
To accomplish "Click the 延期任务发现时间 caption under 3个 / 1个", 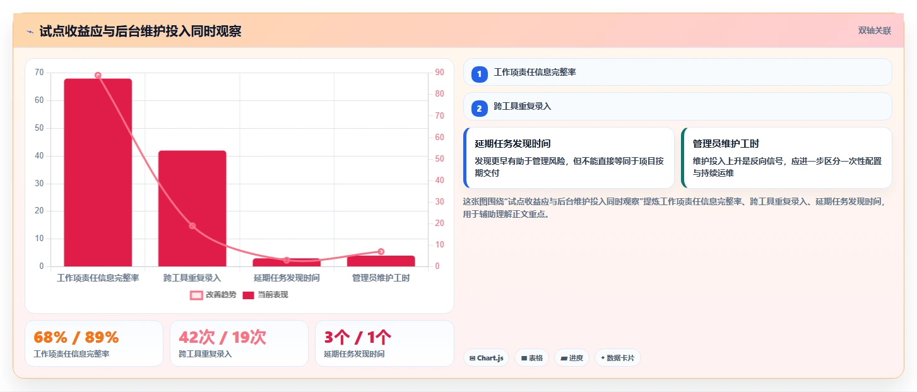I will tap(354, 354).
